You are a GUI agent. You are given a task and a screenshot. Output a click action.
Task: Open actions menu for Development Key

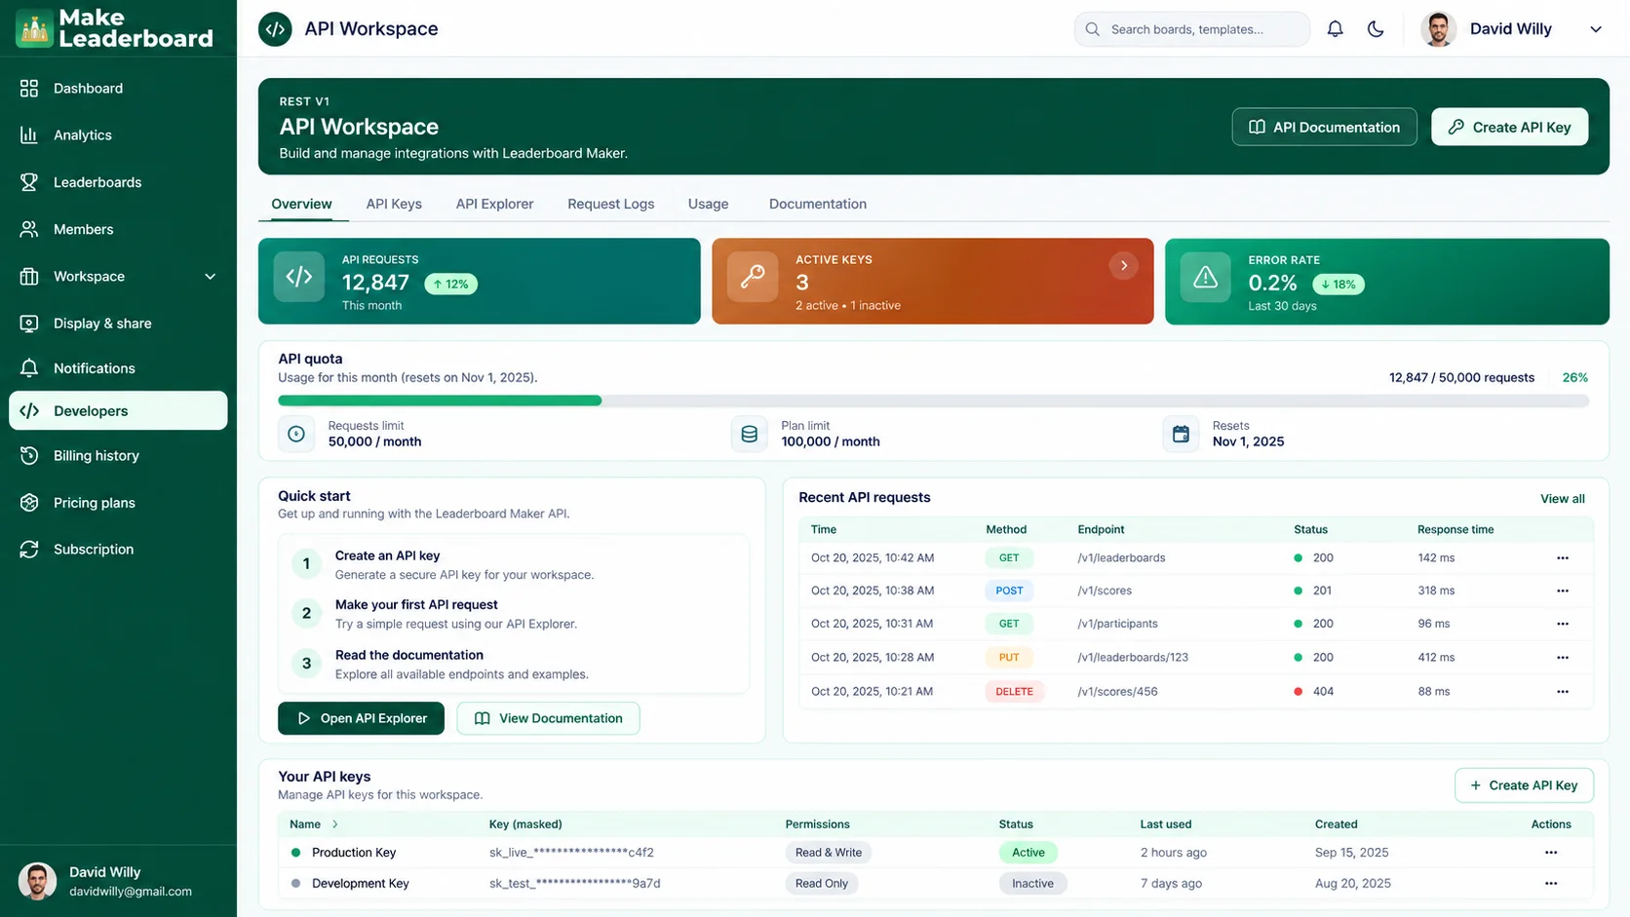(1551, 884)
